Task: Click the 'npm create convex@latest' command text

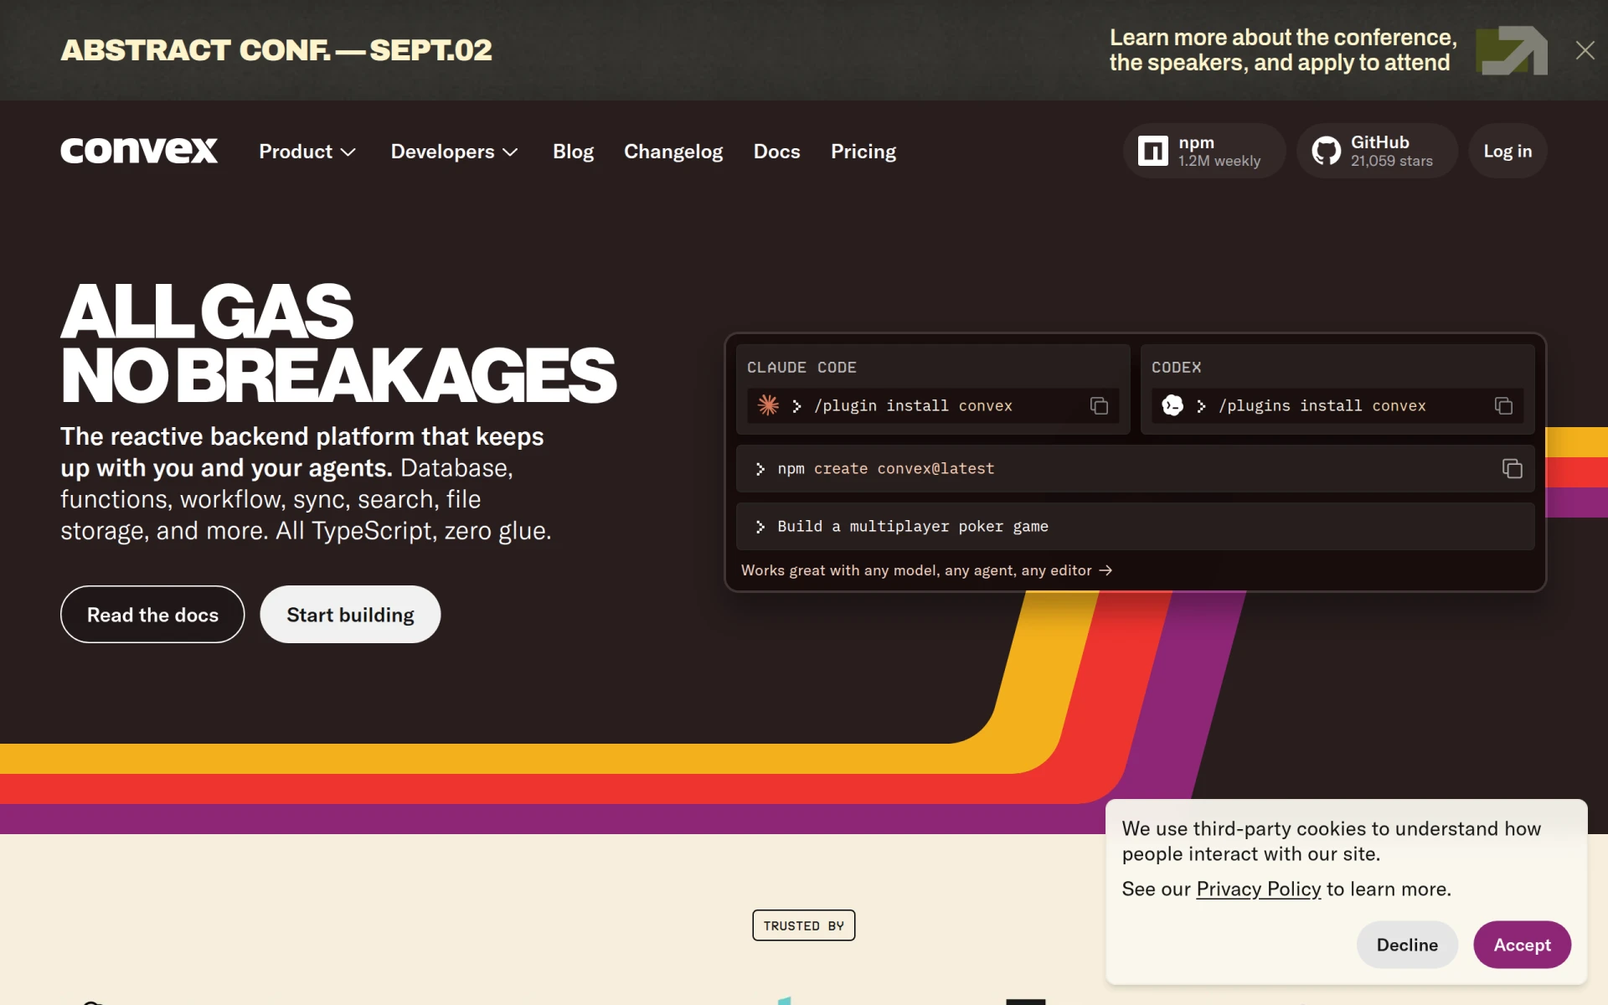Action: point(886,469)
